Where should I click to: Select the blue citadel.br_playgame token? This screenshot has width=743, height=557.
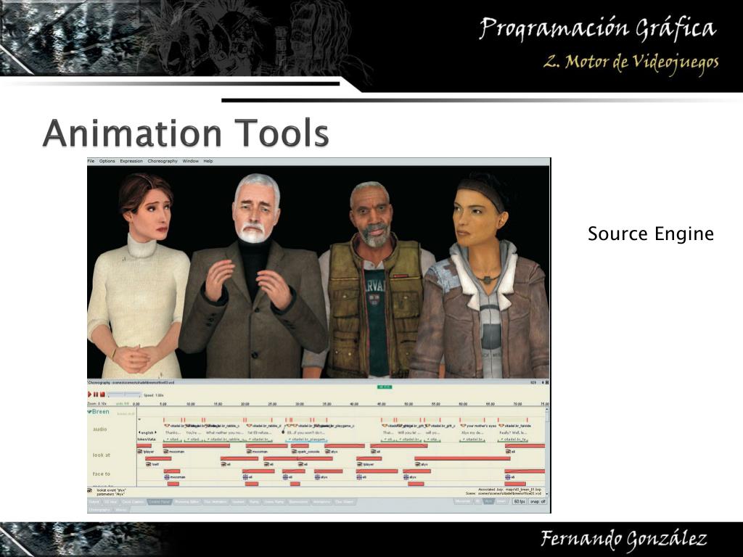pos(306,440)
